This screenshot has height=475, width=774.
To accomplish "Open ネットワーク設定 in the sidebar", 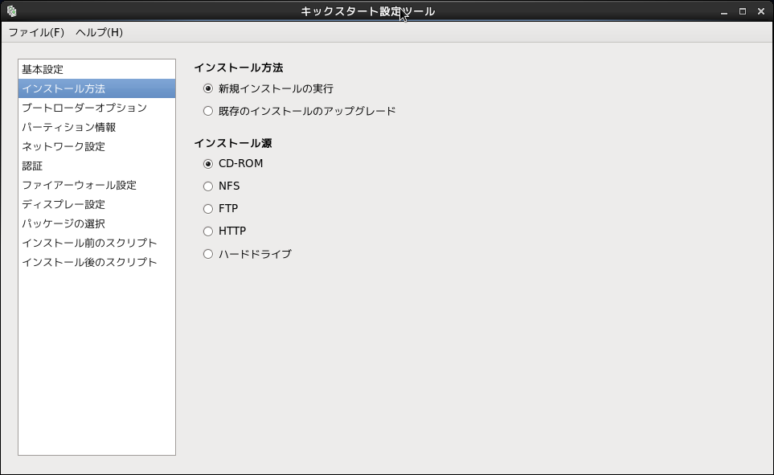I will coord(63,146).
